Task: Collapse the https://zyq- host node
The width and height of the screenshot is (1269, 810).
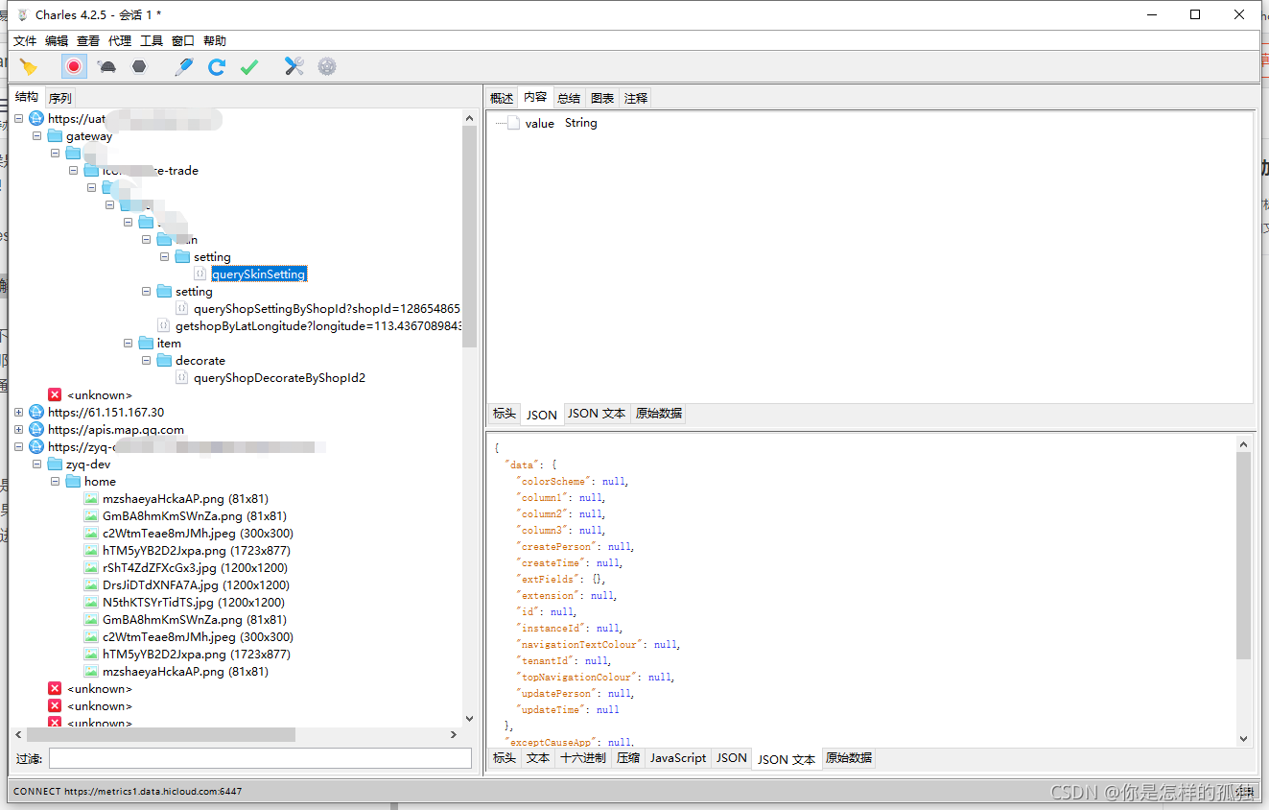Action: click(x=18, y=447)
